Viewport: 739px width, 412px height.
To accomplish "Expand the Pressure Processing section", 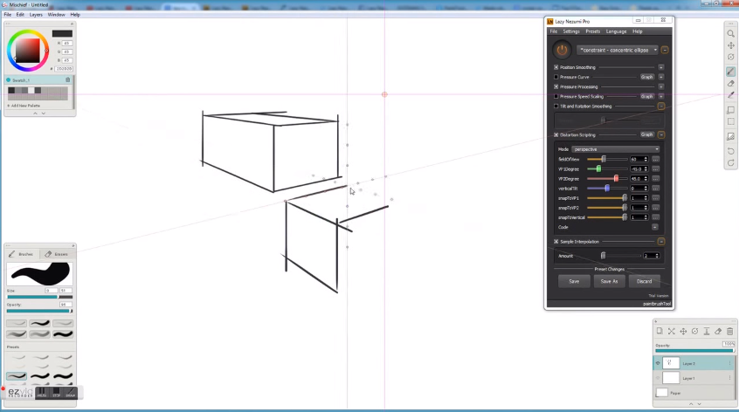I will tap(661, 86).
